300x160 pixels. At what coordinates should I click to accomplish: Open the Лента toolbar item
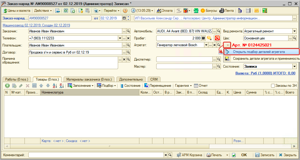[x=226, y=11]
